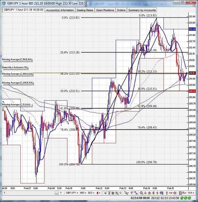Open Summary by Accounts tab

[x=142, y=10]
